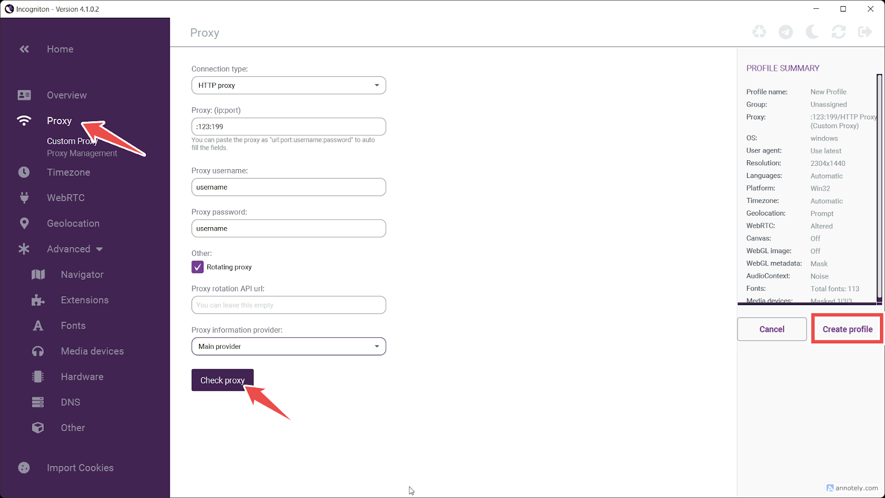
Task: Click the DNS server icon
Action: [38, 402]
